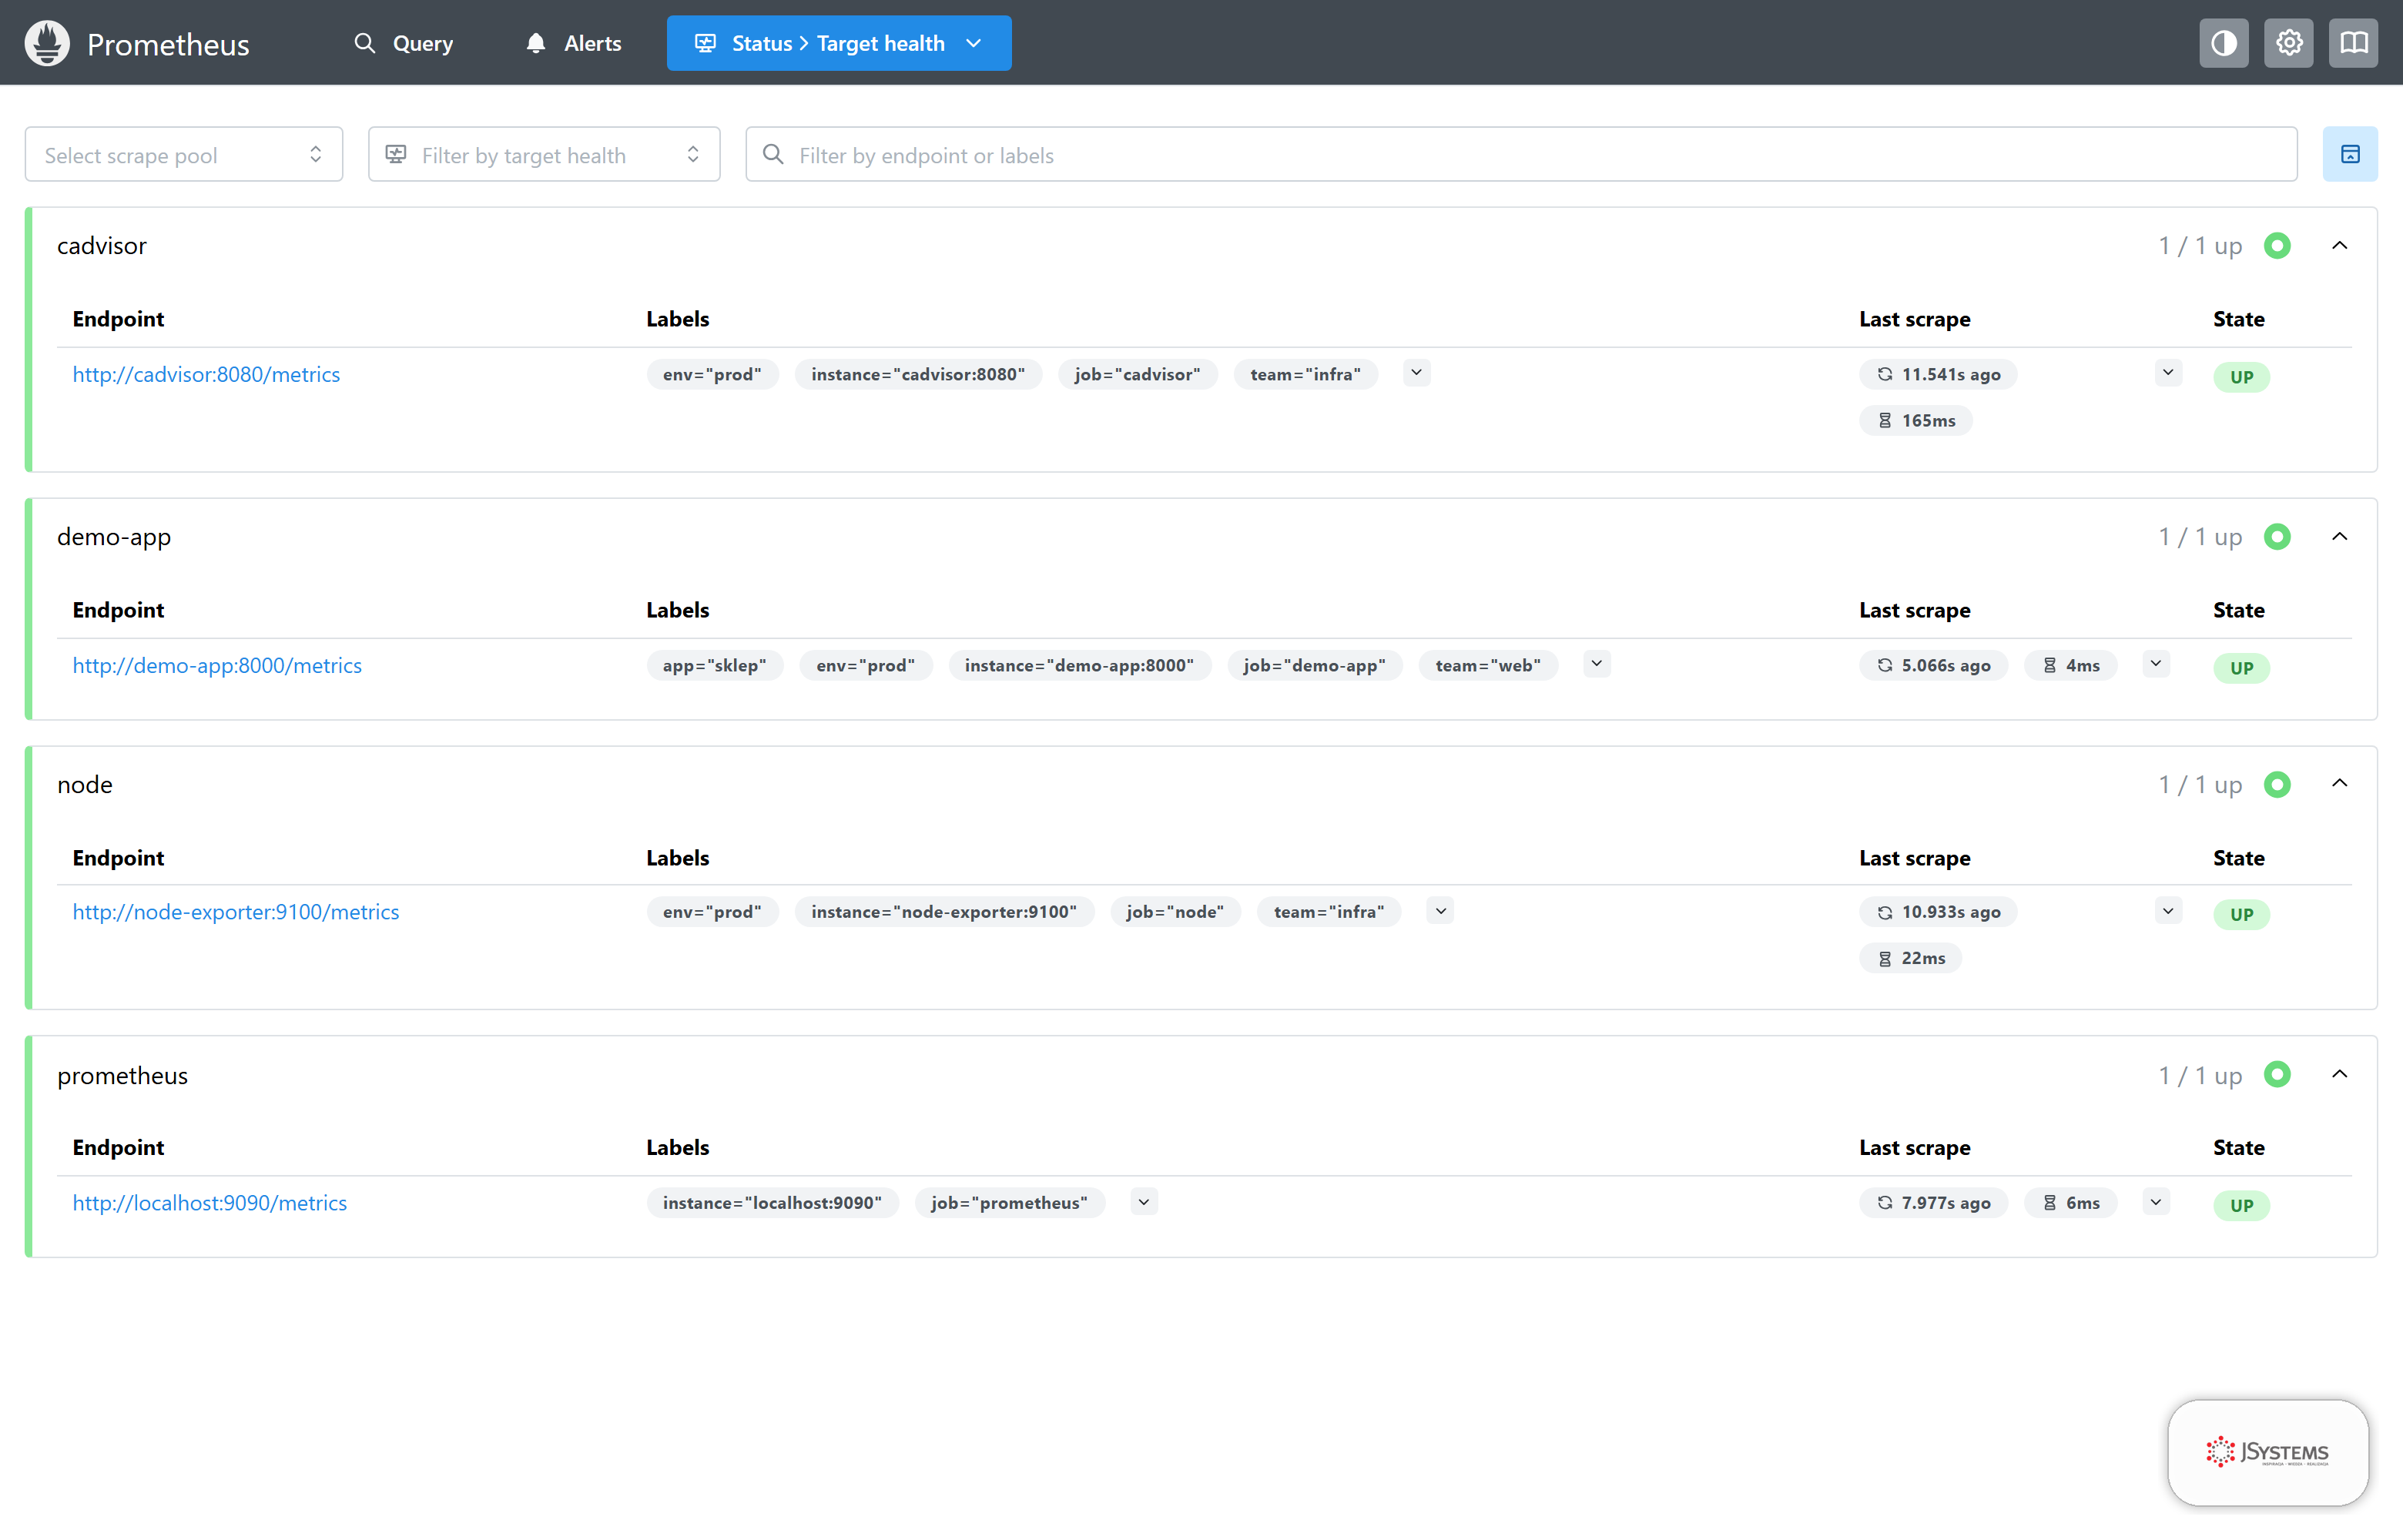Click the collapse-all pools icon button
Viewport: 2403px width, 1540px height.
point(2350,154)
